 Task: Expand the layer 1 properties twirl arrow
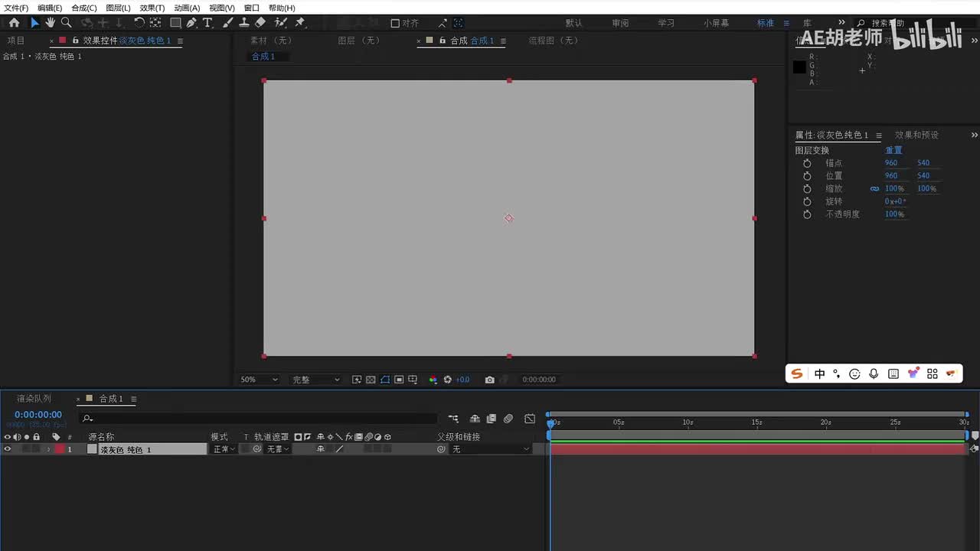pos(49,449)
